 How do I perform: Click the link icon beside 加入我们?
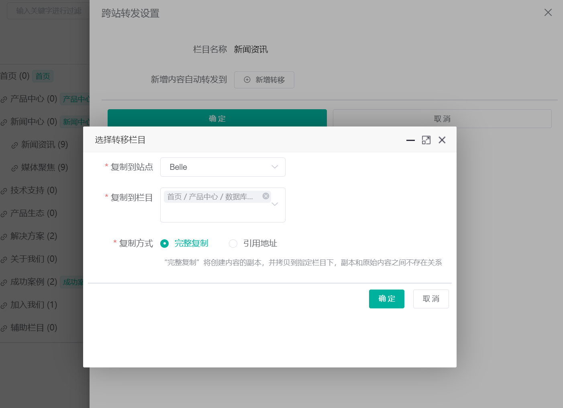coord(4,305)
